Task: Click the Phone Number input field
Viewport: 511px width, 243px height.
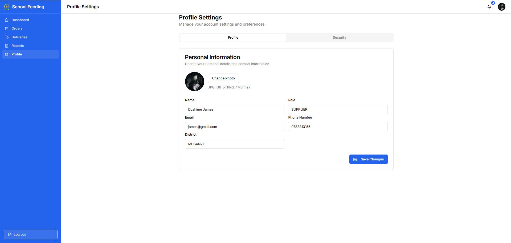Action: click(x=338, y=127)
